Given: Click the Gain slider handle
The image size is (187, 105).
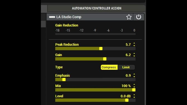Looking at the screenshot, I should pyautogui.click(x=105, y=59).
